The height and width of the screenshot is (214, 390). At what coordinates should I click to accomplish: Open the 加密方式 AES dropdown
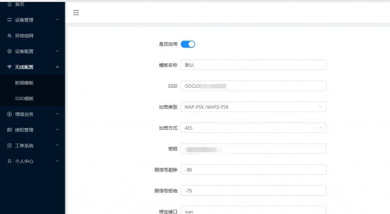pos(253,128)
